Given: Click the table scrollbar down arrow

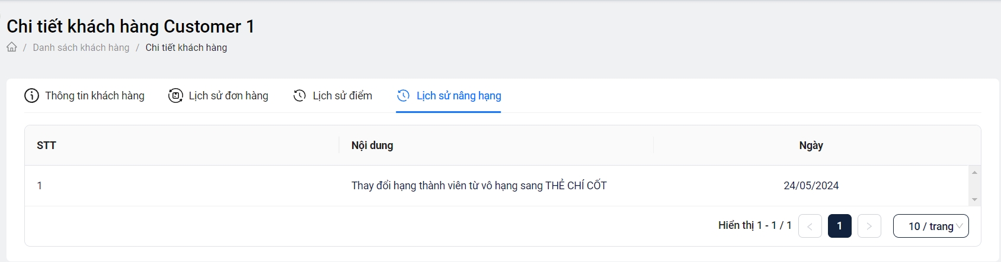Looking at the screenshot, I should click(x=974, y=199).
